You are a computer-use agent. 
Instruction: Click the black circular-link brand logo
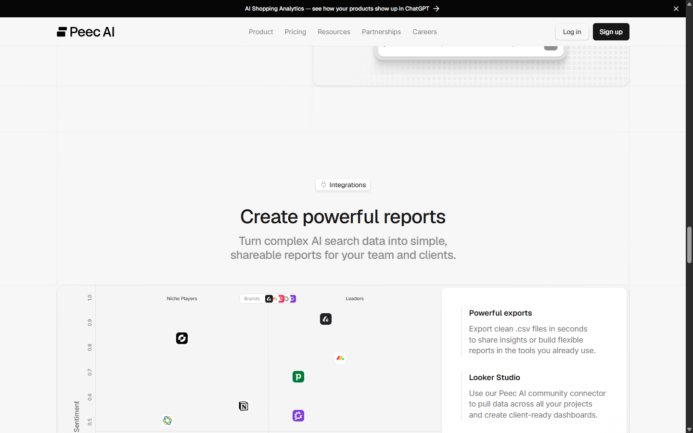[182, 338]
